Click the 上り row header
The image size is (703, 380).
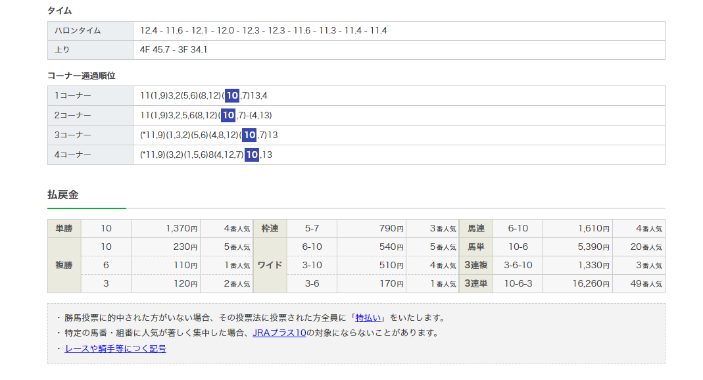coord(90,50)
